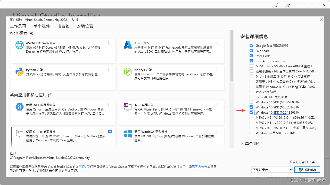330x185 pixels.
Task: Uncheck C++ AddressSanitizer component
Action: [251, 61]
